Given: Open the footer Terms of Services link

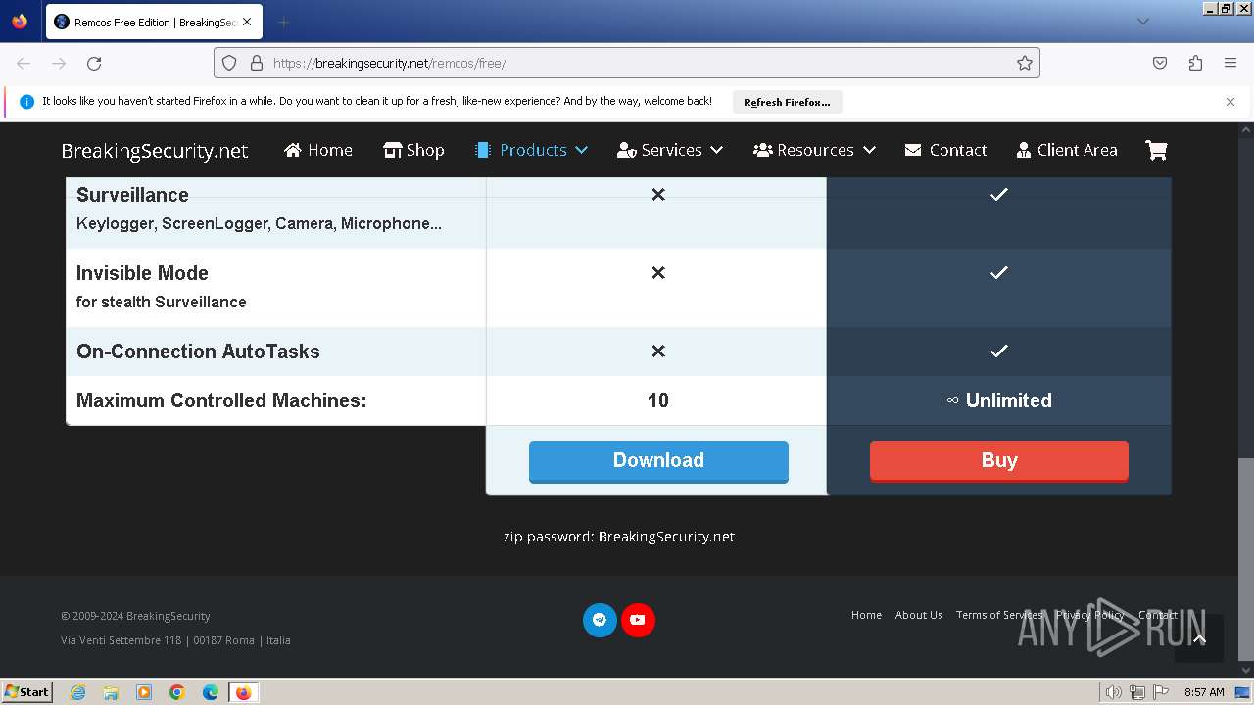Looking at the screenshot, I should coord(999,615).
